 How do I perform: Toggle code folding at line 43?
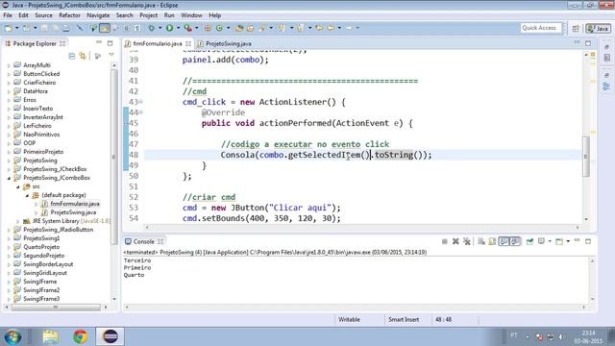click(x=141, y=102)
